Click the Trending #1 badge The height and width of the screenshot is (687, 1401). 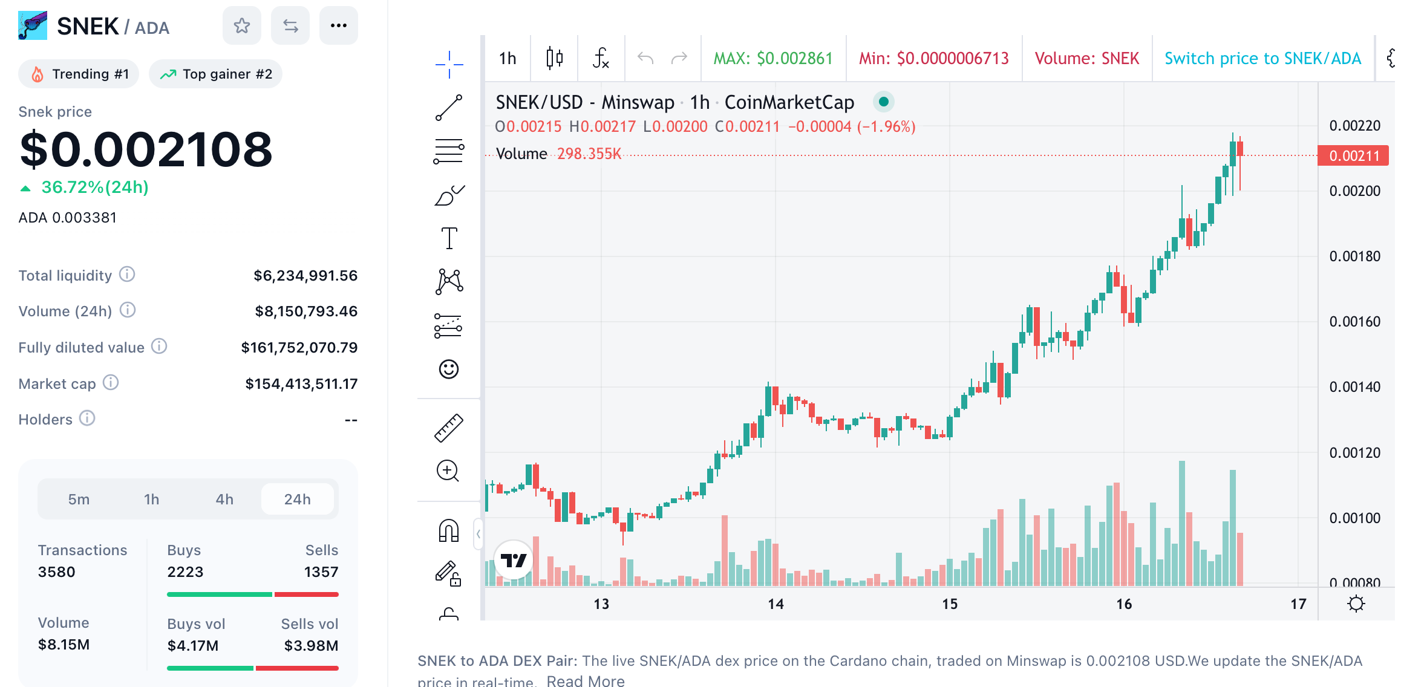[x=79, y=74]
